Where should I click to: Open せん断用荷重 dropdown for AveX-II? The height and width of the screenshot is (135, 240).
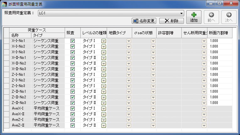tap(204, 114)
